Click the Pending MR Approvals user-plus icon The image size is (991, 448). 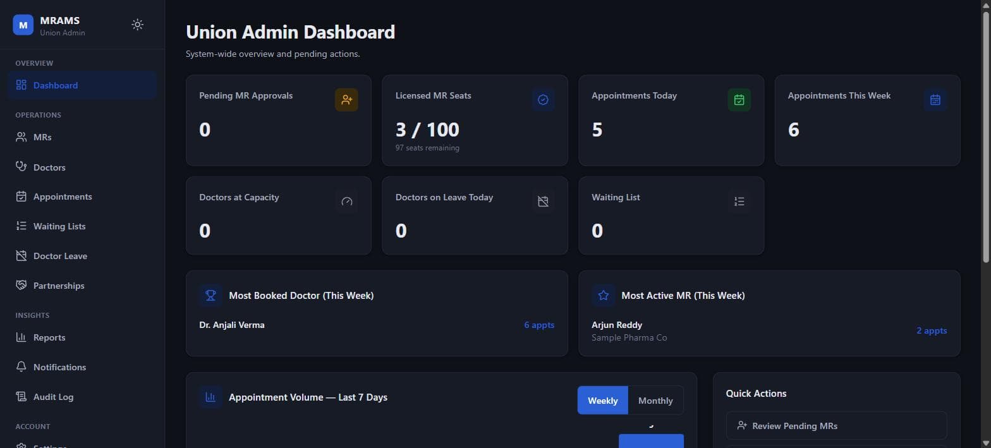coord(346,100)
